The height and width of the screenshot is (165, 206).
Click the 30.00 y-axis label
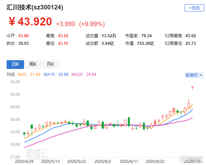click(x=15, y=144)
